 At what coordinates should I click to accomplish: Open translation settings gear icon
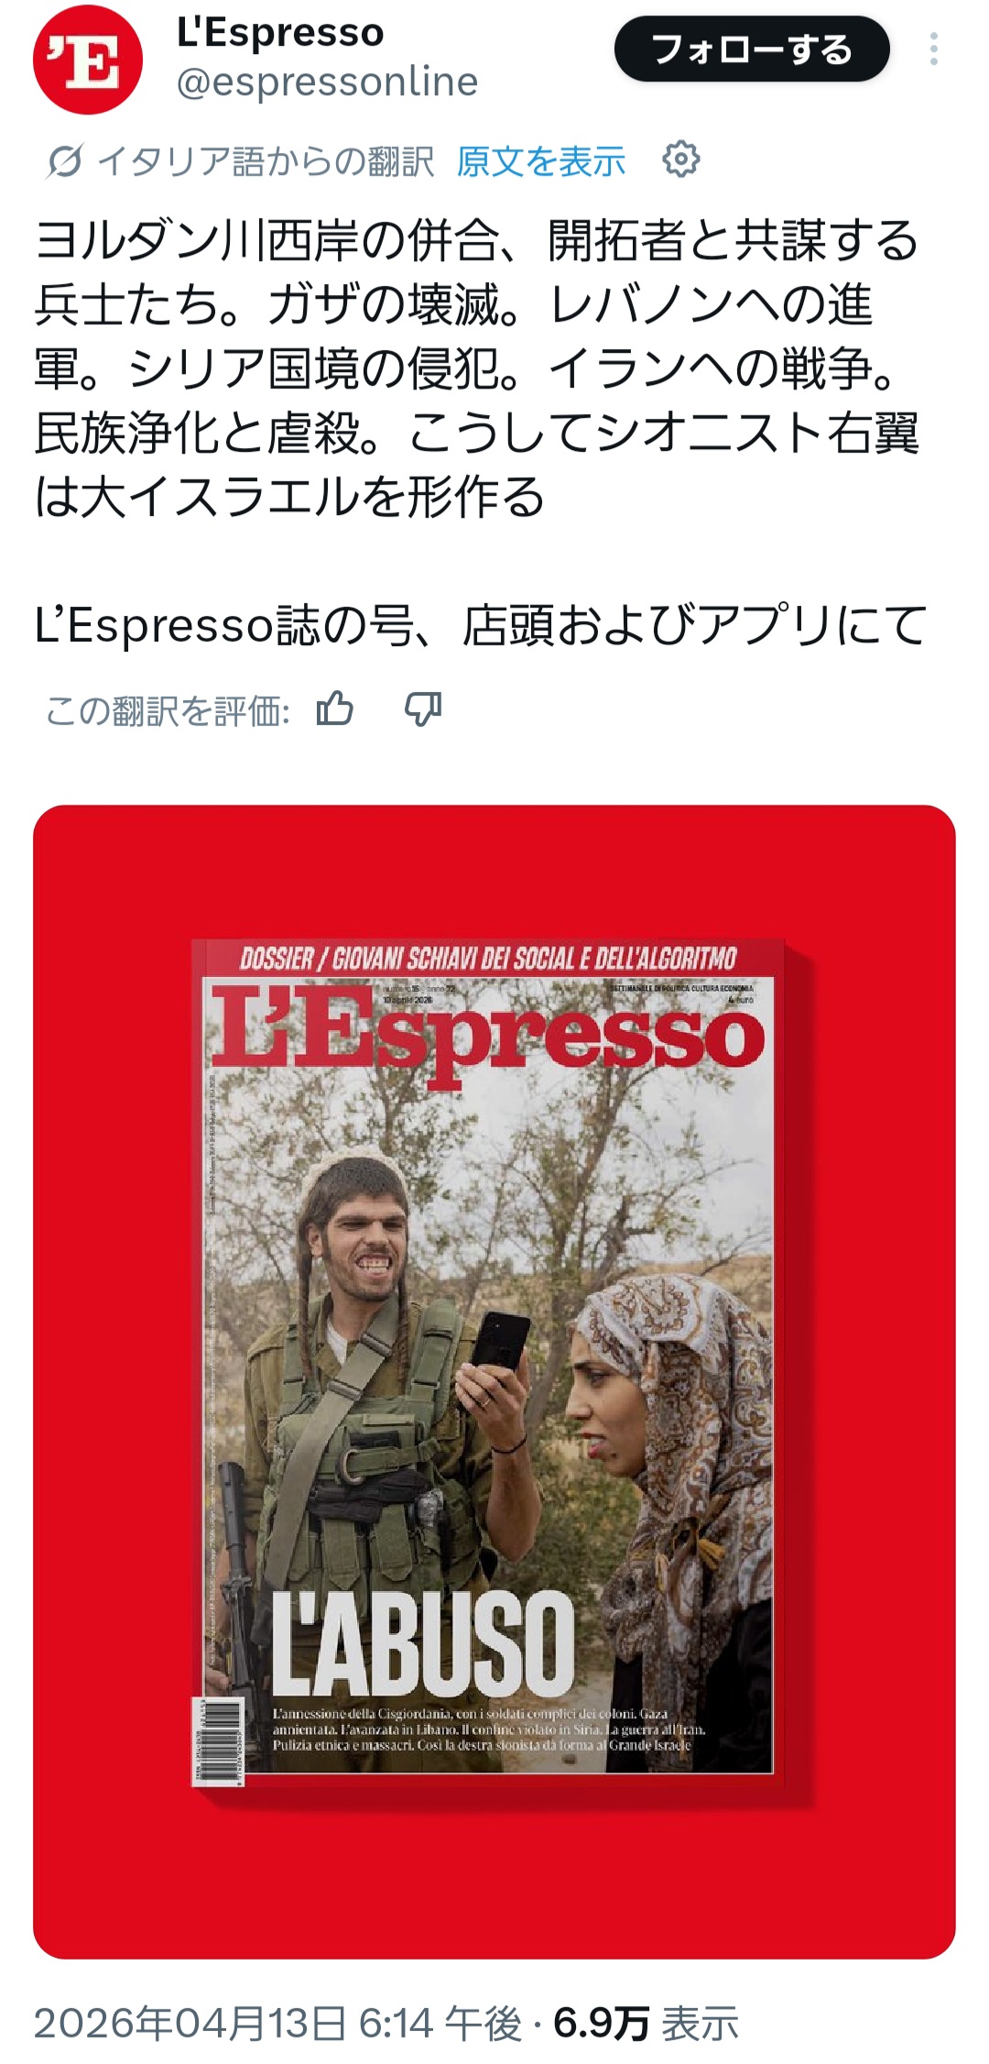tap(681, 159)
